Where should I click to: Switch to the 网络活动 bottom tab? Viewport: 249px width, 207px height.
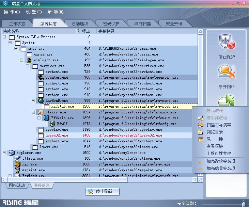pos(17,186)
